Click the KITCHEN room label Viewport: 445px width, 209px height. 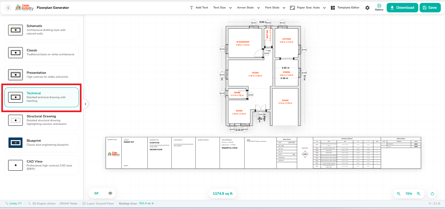pyautogui.click(x=286, y=39)
